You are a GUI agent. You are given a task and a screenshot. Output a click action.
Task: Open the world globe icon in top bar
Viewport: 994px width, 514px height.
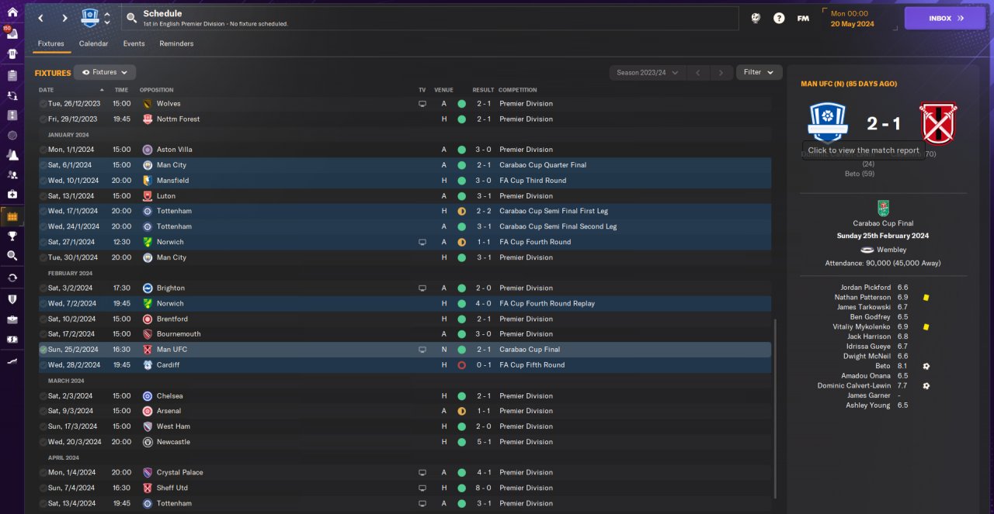[x=756, y=18]
